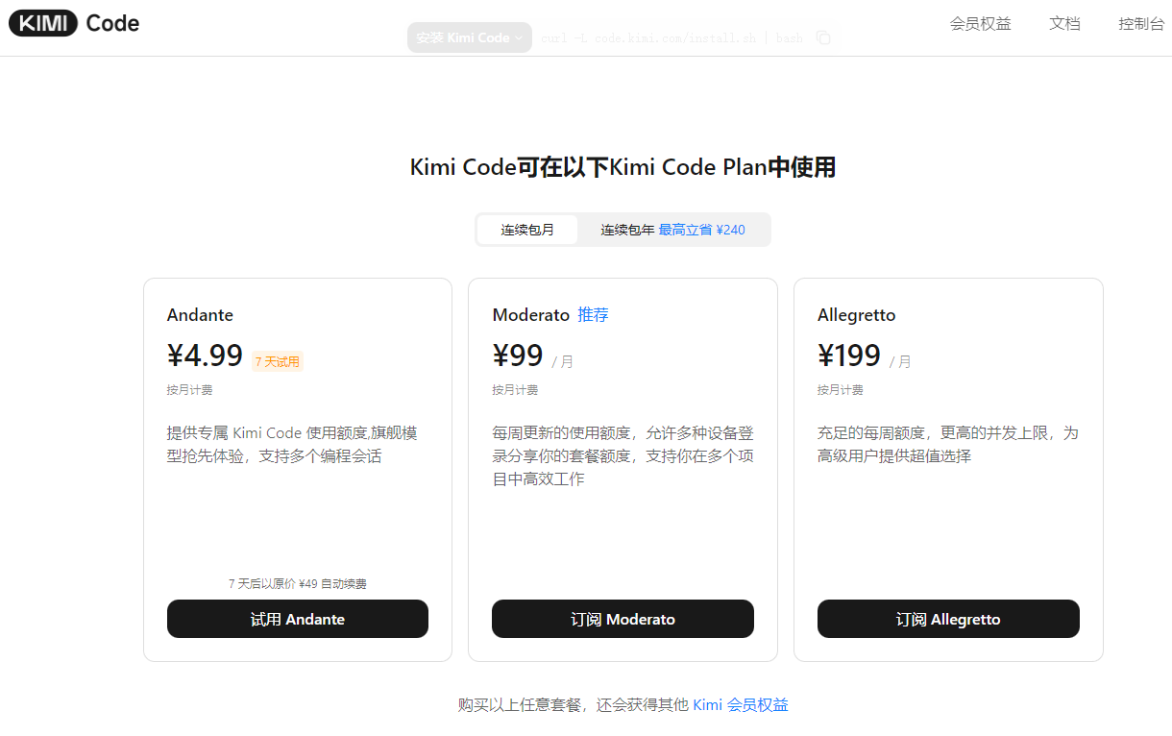Image resolution: width=1172 pixels, height=736 pixels.
Task: Switch to 连续包年 billing
Action: pos(627,230)
